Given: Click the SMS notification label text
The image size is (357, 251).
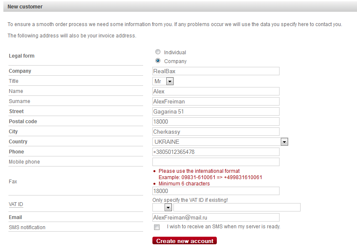Looking at the screenshot, I should (x=27, y=227).
